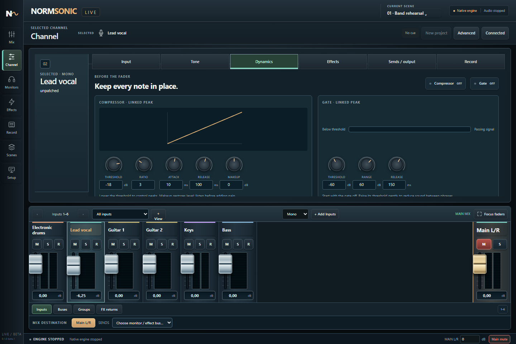
Task: Solo the Bass channel
Action: click(x=238, y=244)
